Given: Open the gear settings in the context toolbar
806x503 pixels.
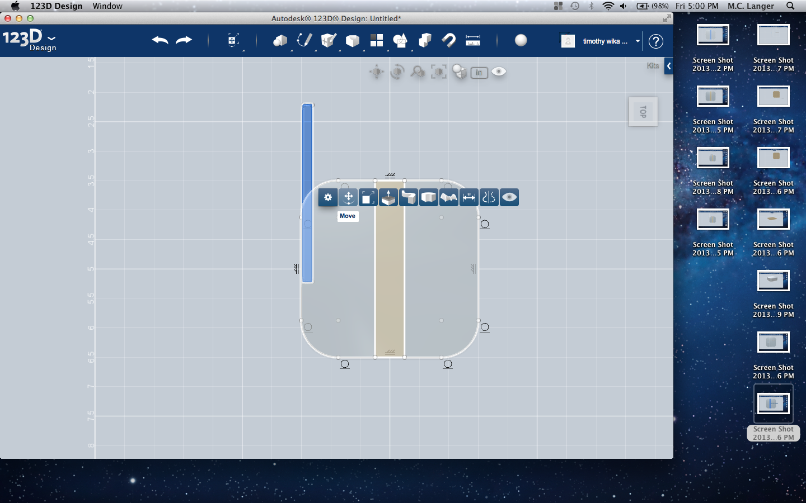Looking at the screenshot, I should click(328, 197).
